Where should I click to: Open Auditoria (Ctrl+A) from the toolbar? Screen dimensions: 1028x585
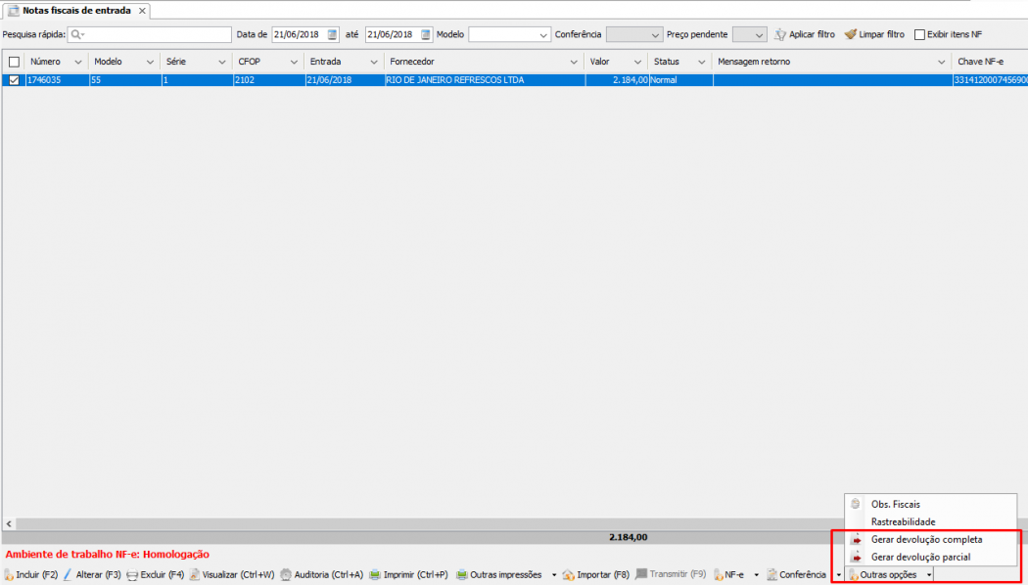point(286,575)
